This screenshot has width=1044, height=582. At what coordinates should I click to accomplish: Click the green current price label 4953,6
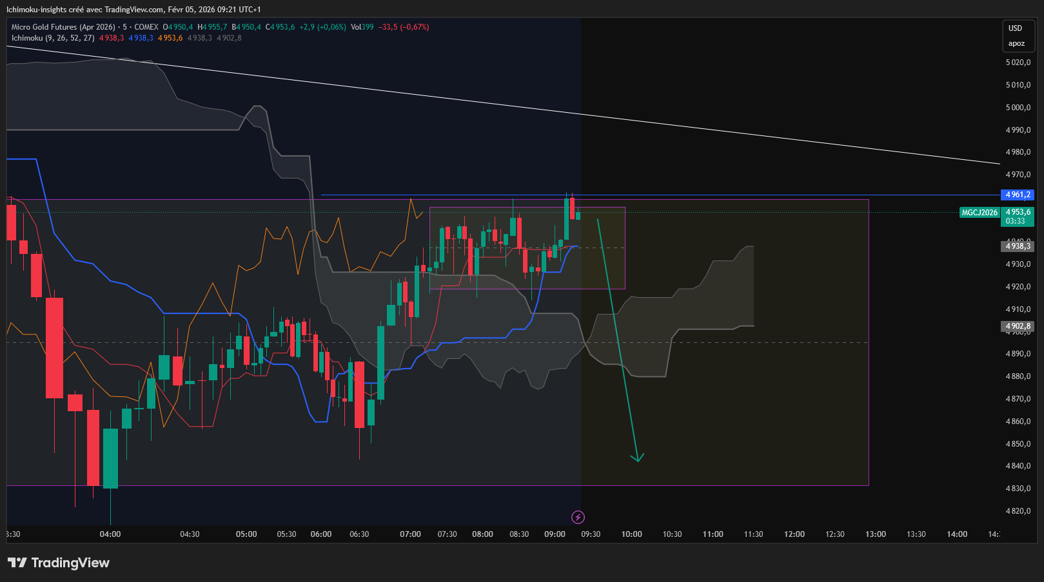[x=1018, y=212]
